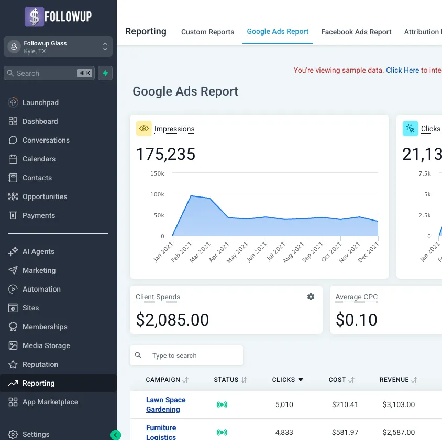Click the Dashboard grid icon
442x440 pixels.
click(13, 121)
